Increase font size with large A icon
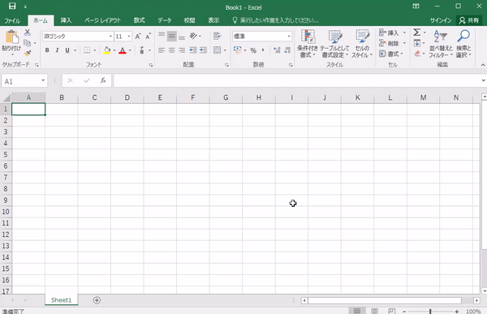The width and height of the screenshot is (487, 314). coord(138,37)
